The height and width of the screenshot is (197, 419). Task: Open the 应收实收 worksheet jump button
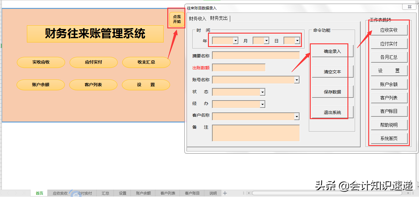(x=389, y=30)
